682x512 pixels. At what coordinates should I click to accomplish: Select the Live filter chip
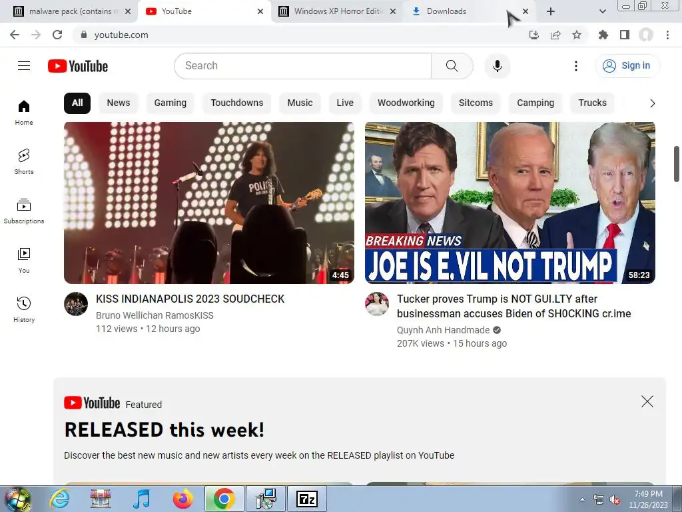point(345,103)
